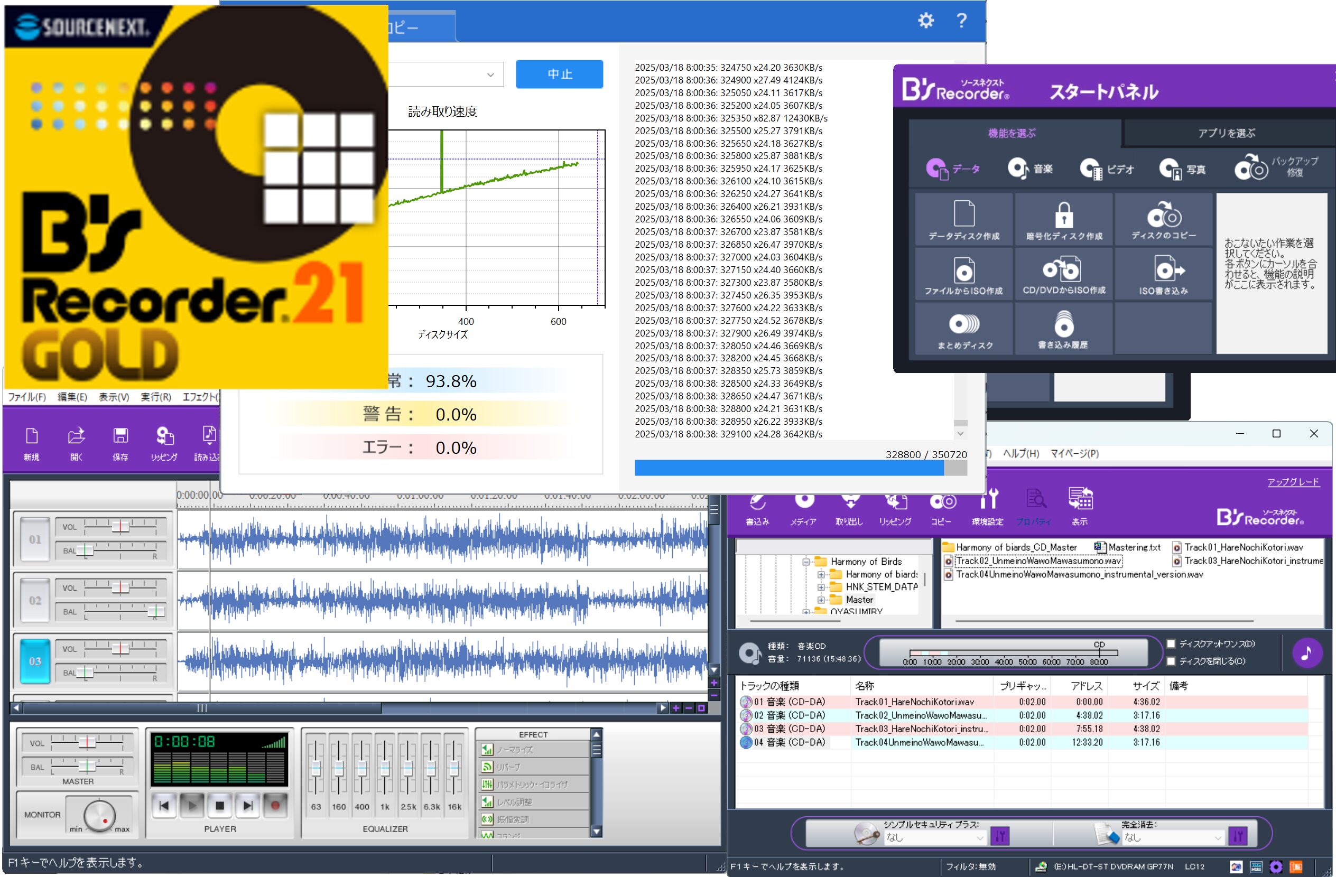Click Stop button in PLAYER panel
Image resolution: width=1336 pixels, height=877 pixels.
tap(220, 806)
